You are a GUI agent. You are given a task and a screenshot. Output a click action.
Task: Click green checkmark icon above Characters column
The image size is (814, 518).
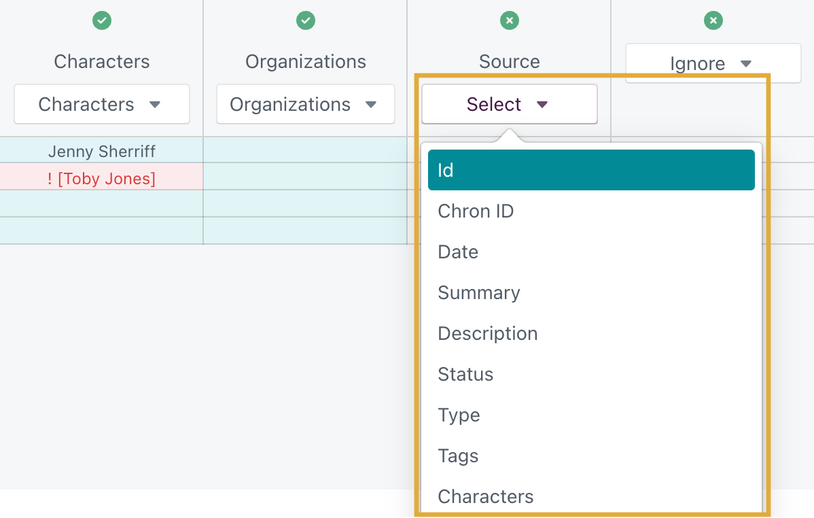[x=102, y=21]
